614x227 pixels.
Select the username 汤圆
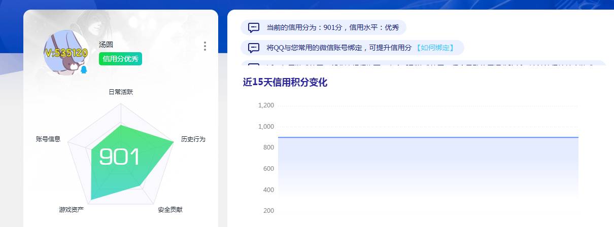pos(106,45)
